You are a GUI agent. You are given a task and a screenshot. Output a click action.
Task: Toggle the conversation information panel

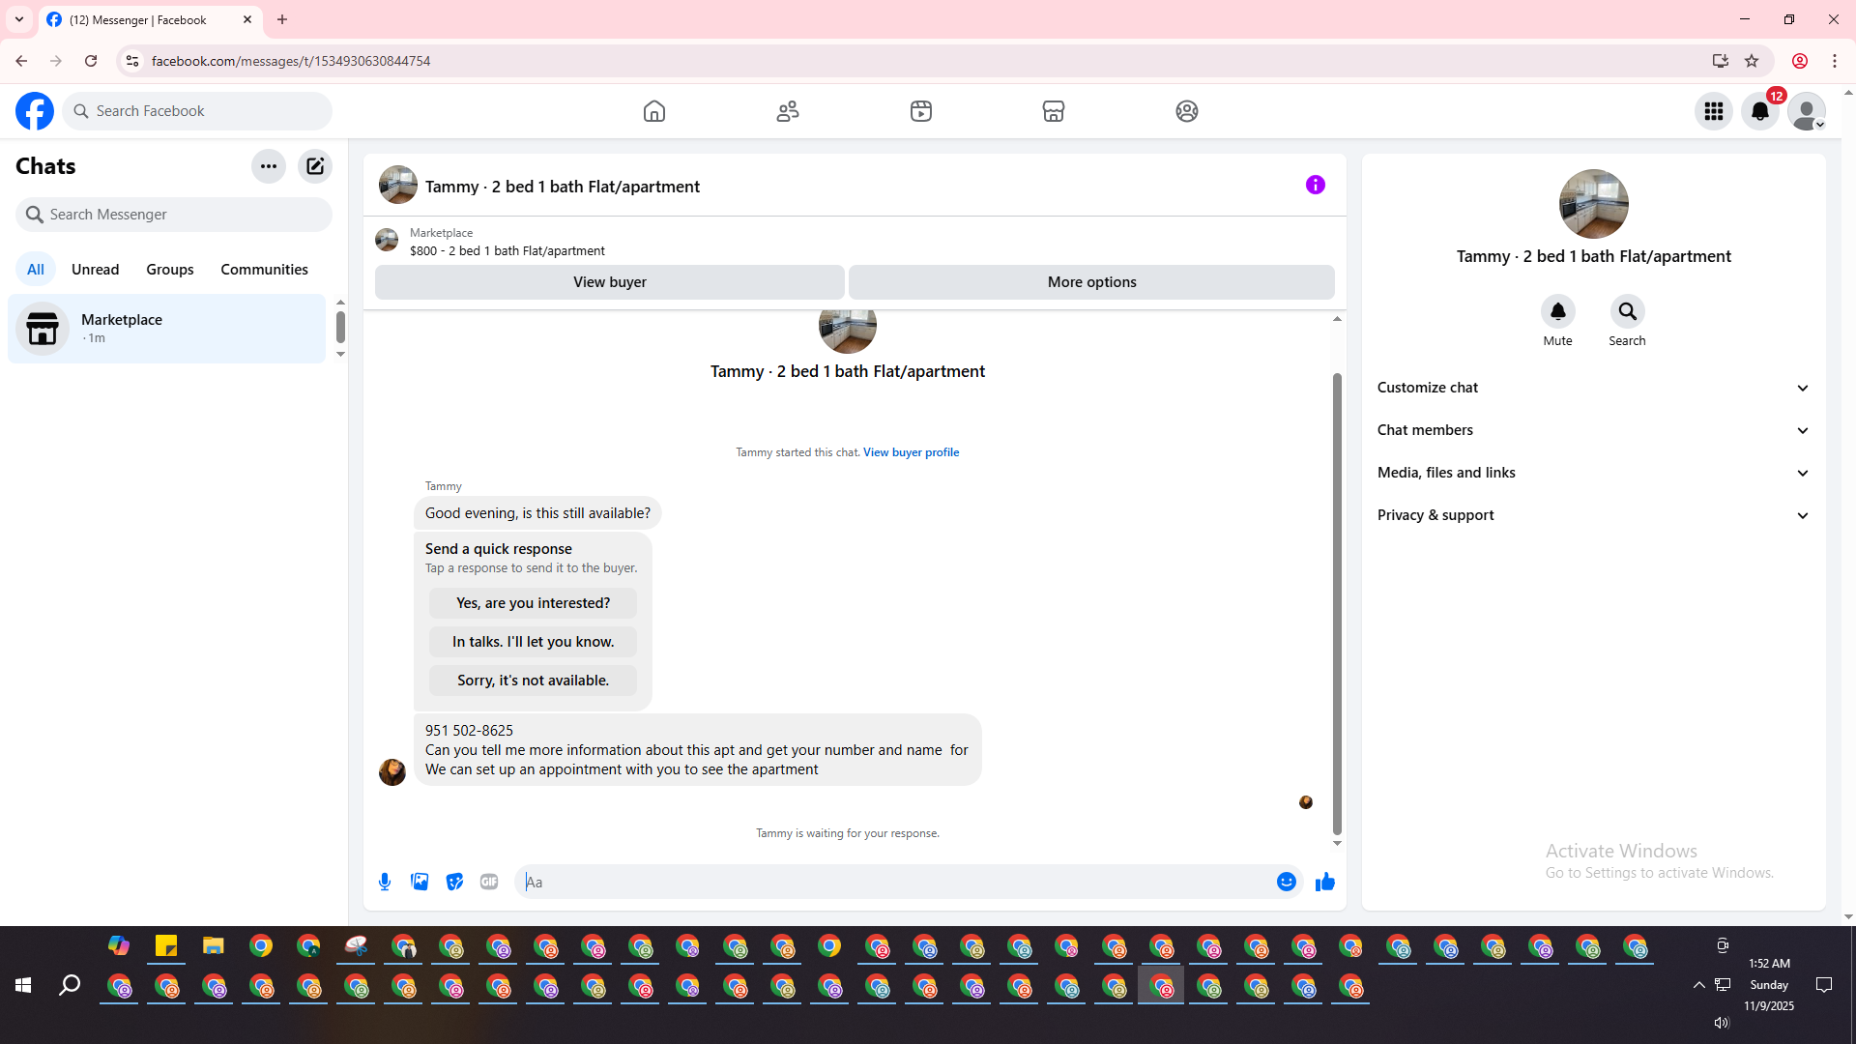(x=1315, y=185)
